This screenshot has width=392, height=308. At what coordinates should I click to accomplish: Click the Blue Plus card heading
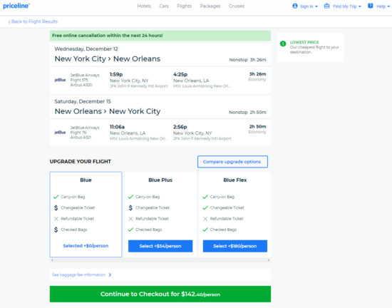(x=160, y=180)
